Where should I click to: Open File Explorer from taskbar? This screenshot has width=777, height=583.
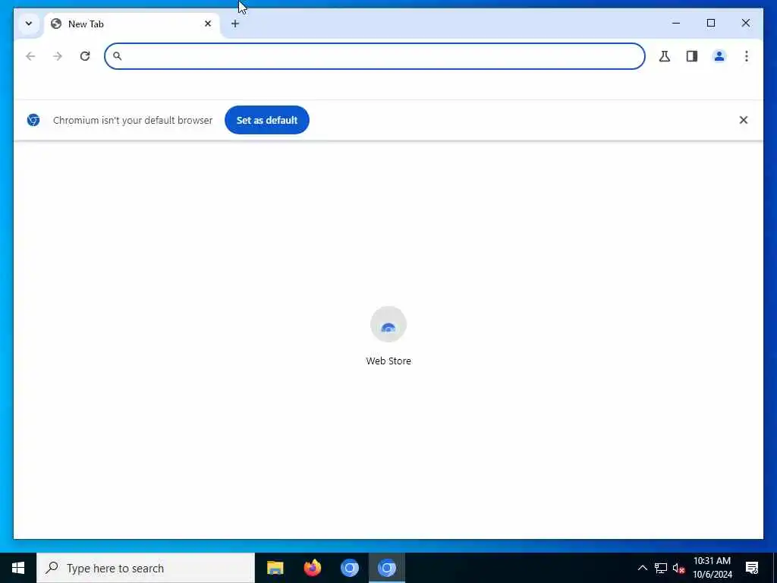click(275, 568)
